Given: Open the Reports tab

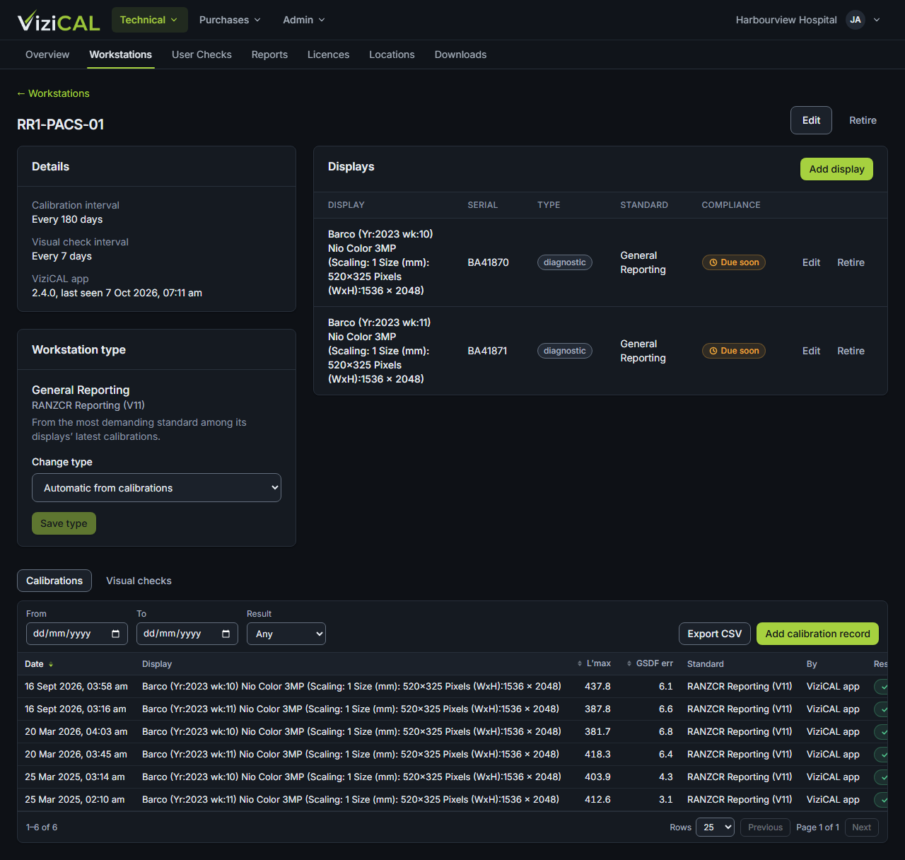Looking at the screenshot, I should coord(269,54).
